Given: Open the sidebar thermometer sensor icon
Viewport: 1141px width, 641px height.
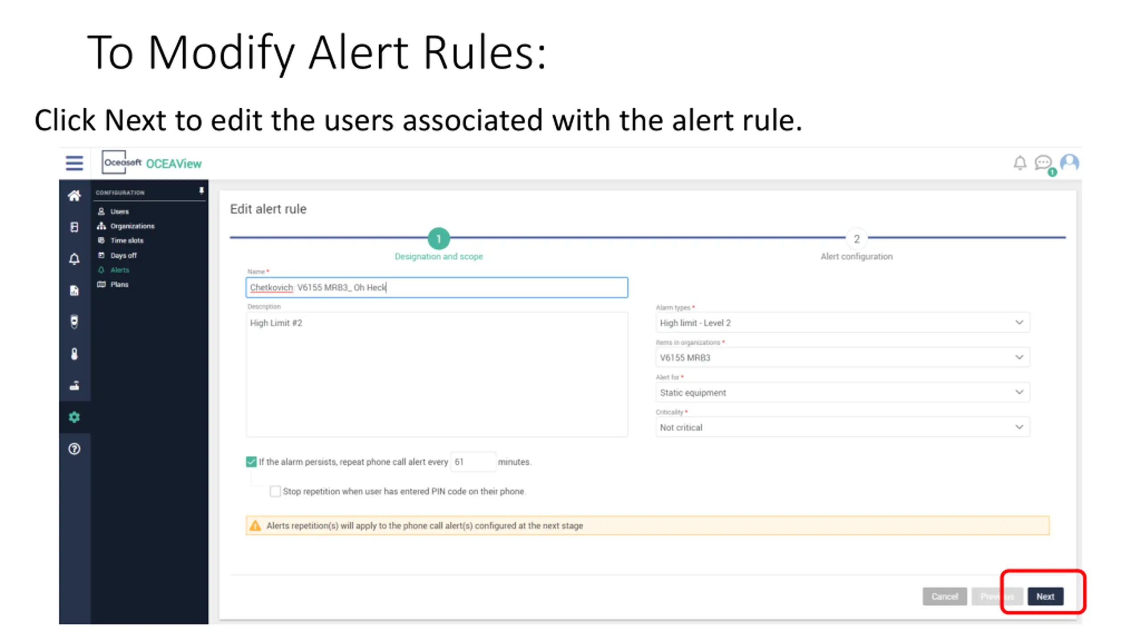Looking at the screenshot, I should 74,354.
